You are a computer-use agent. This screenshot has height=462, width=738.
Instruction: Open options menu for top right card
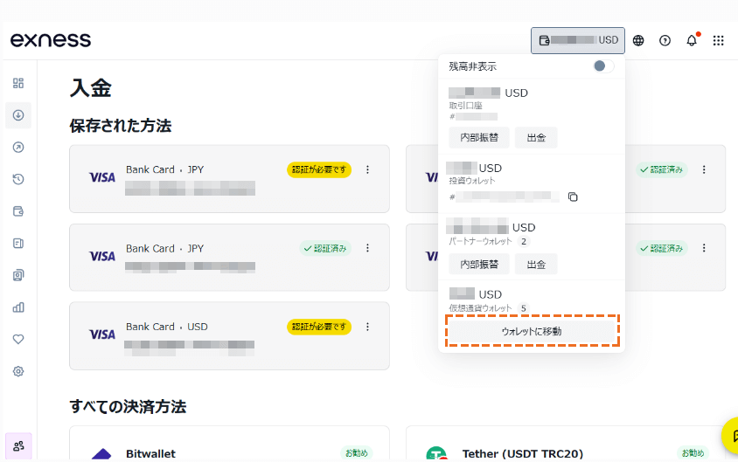(704, 169)
